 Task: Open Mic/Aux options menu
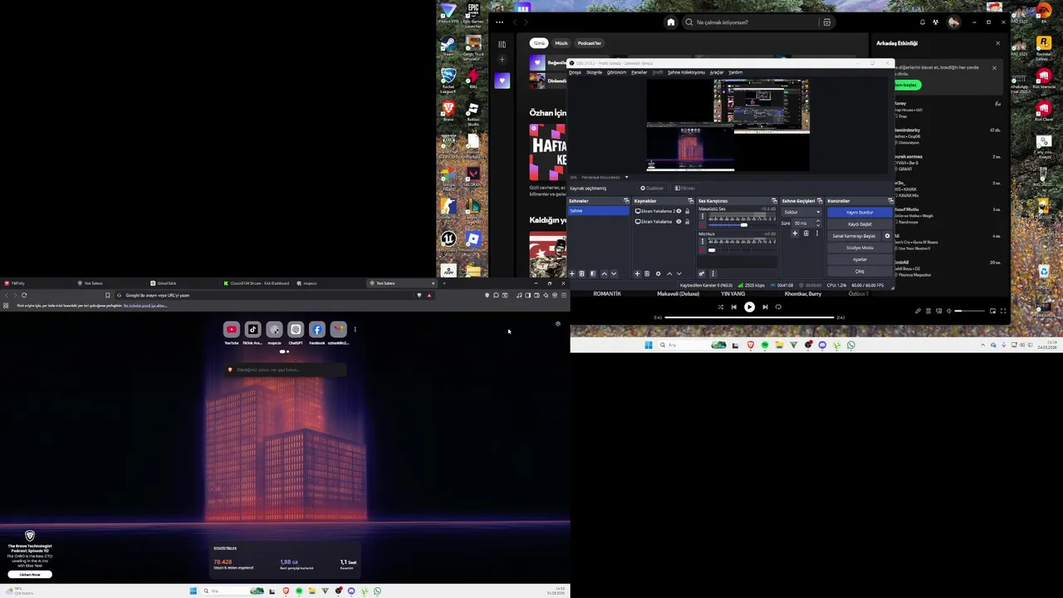point(703,242)
